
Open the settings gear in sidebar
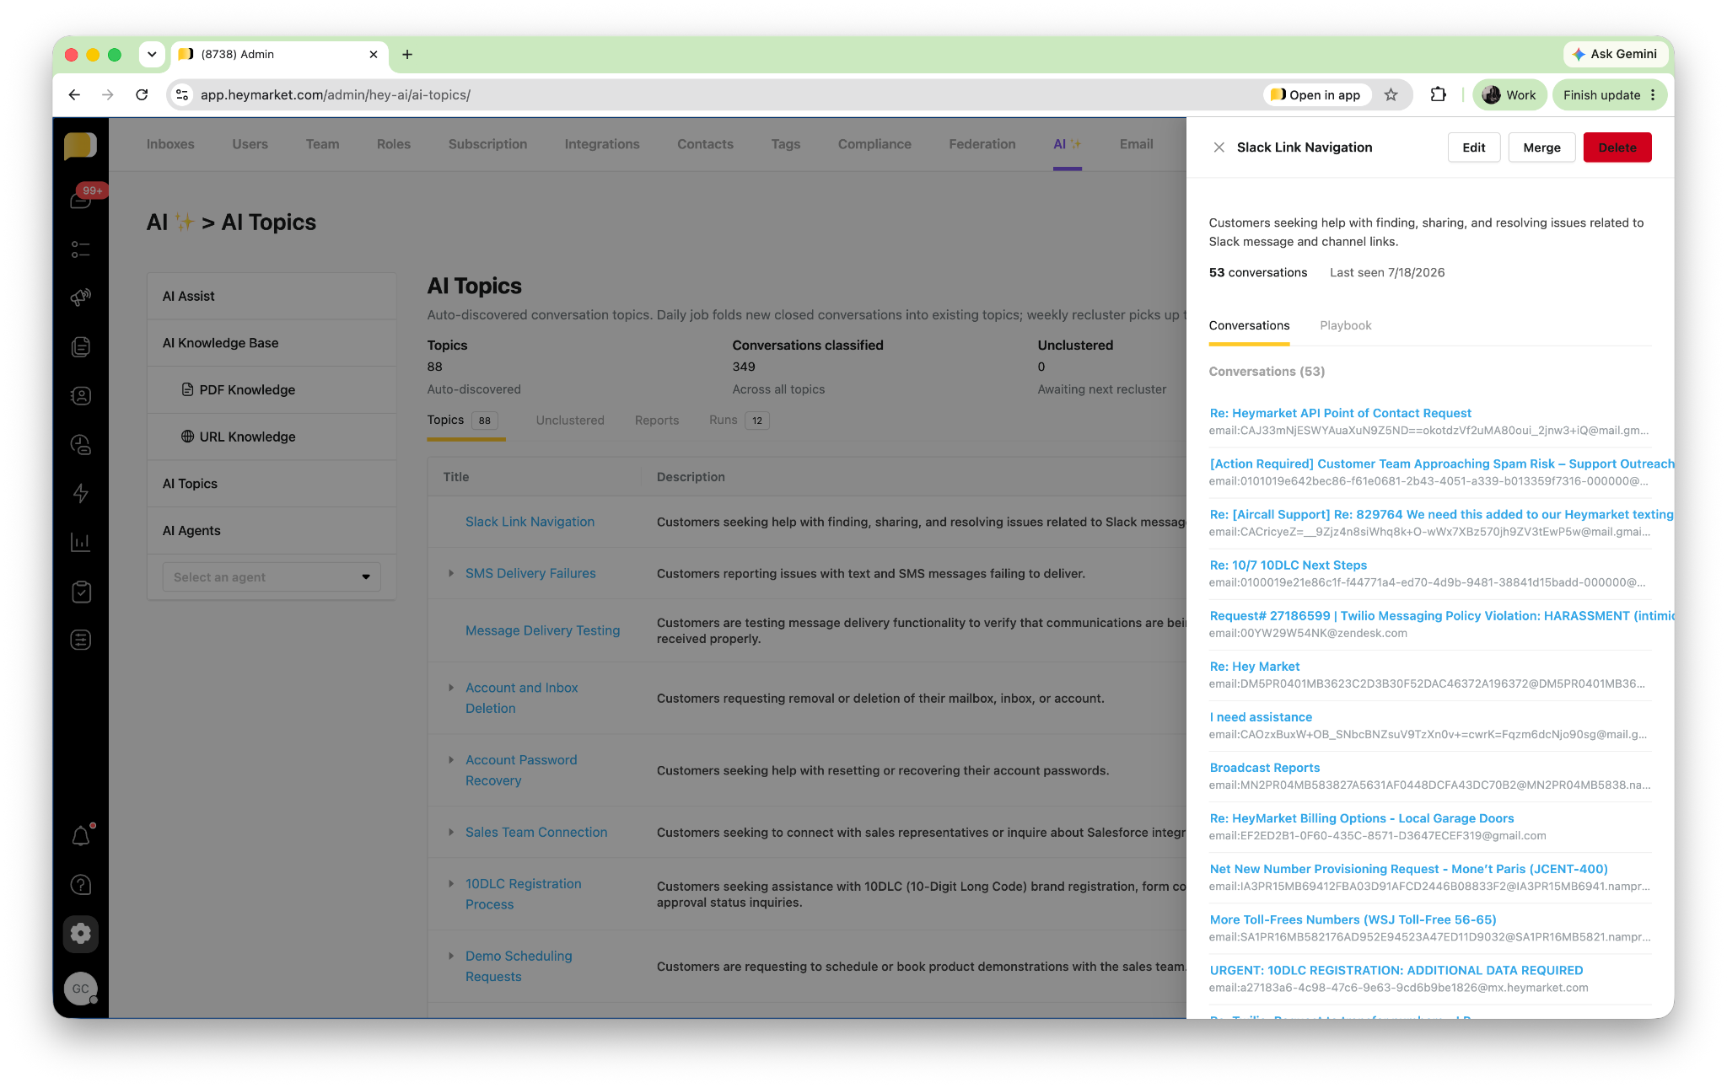[81, 934]
